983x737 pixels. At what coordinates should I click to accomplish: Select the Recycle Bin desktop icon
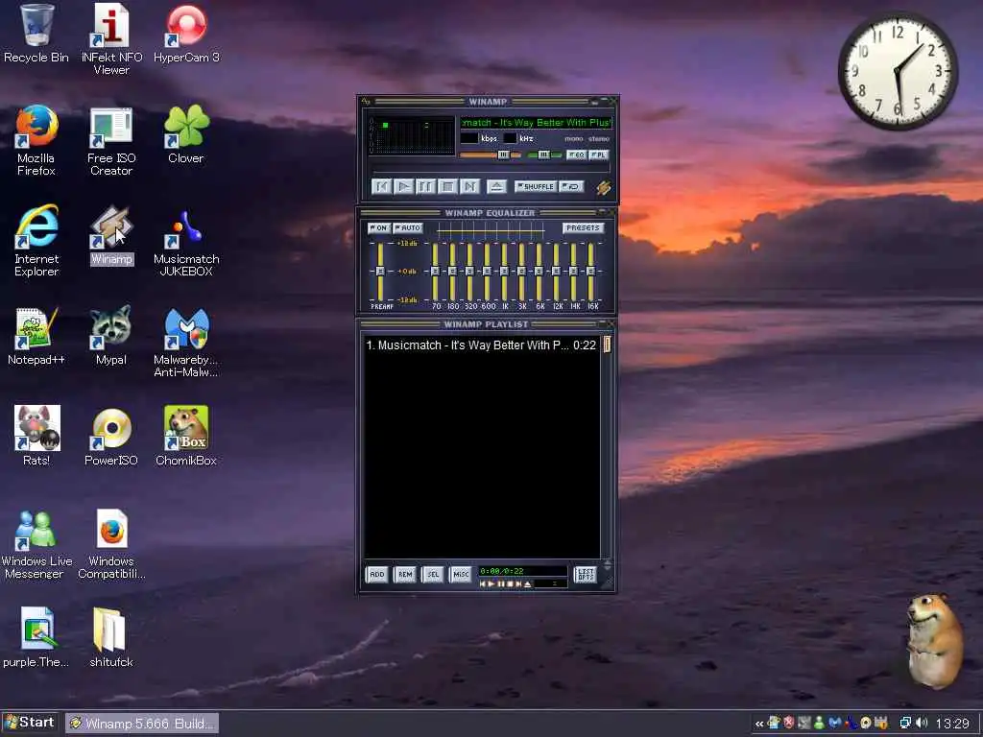(36, 33)
